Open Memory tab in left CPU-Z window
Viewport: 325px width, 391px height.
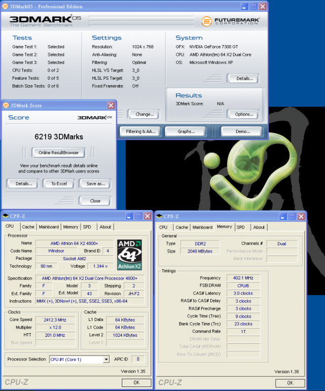(x=71, y=227)
